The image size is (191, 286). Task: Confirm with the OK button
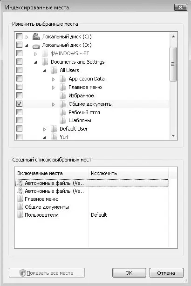(x=129, y=273)
